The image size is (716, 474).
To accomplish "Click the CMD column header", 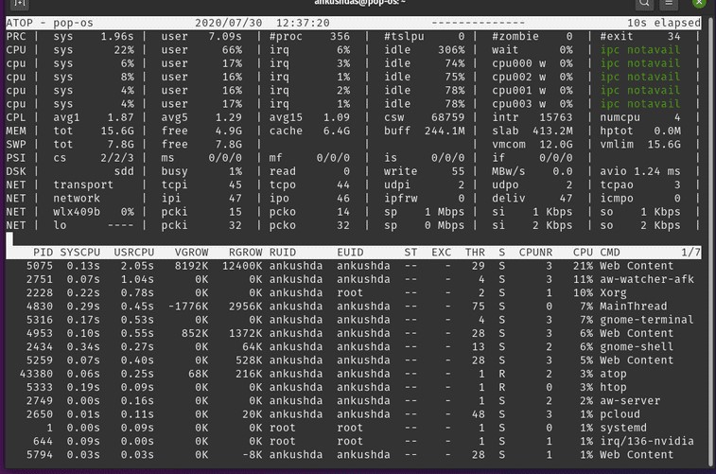I will pyautogui.click(x=611, y=253).
